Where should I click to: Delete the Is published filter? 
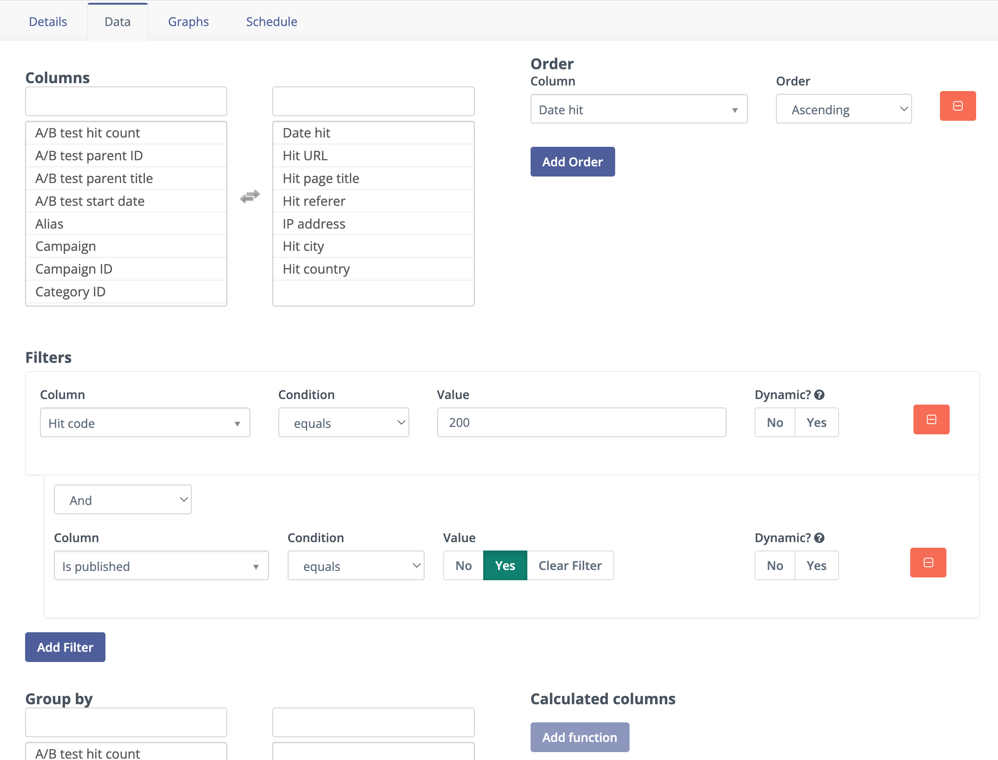coord(928,563)
